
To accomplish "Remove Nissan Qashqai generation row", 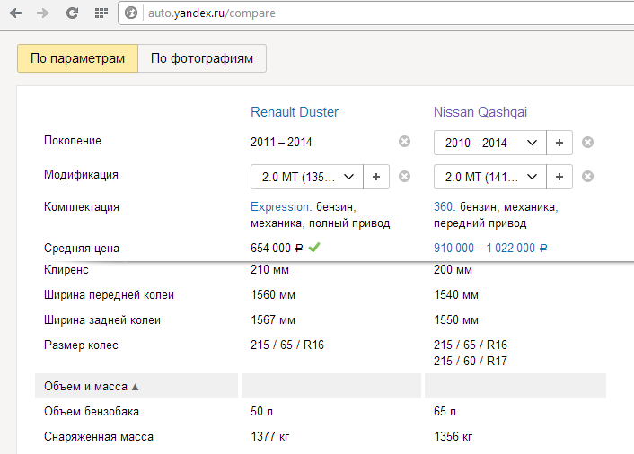I will point(587,142).
